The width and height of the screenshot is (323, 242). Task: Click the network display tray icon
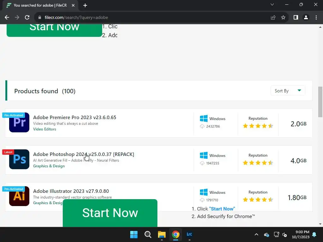coord(276,234)
